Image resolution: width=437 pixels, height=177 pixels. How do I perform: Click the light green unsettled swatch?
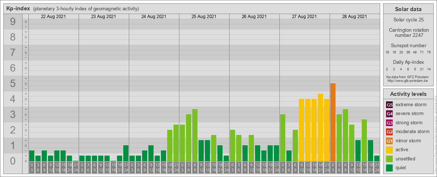(389, 159)
